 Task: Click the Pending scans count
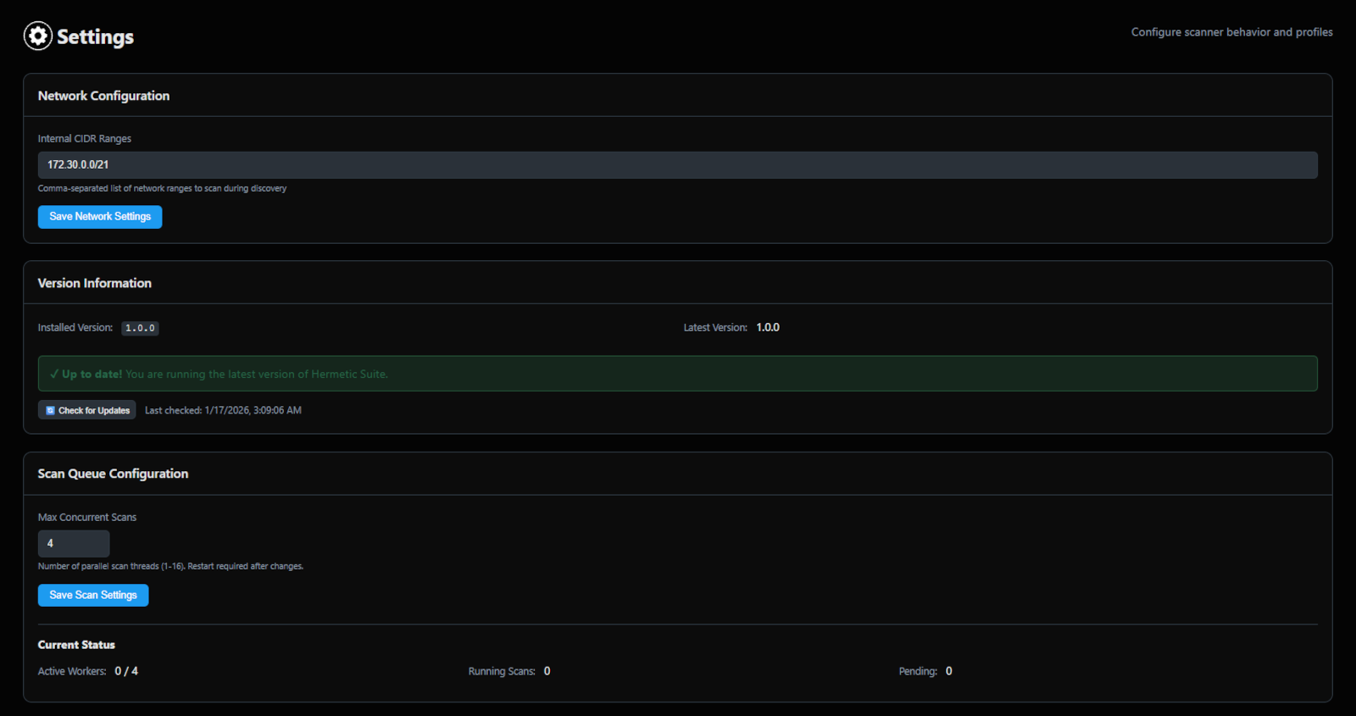click(x=948, y=671)
